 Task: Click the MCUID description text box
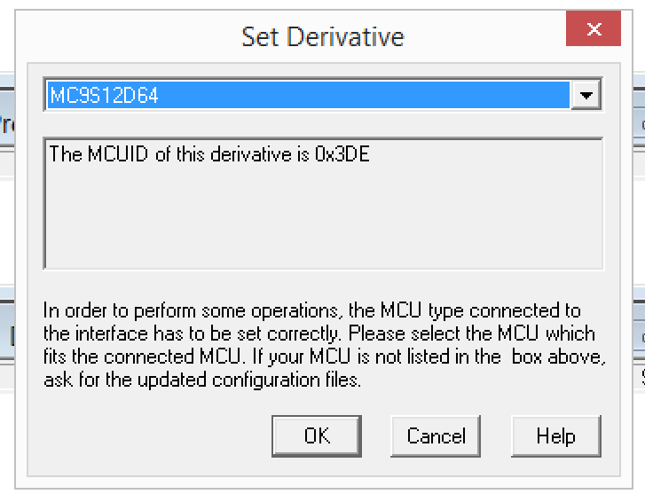323,202
